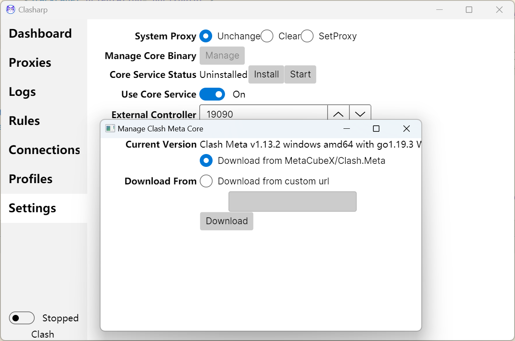Viewport: 515px width, 341px height.
Task: Click the Uninstalled status text
Action: [223, 74]
